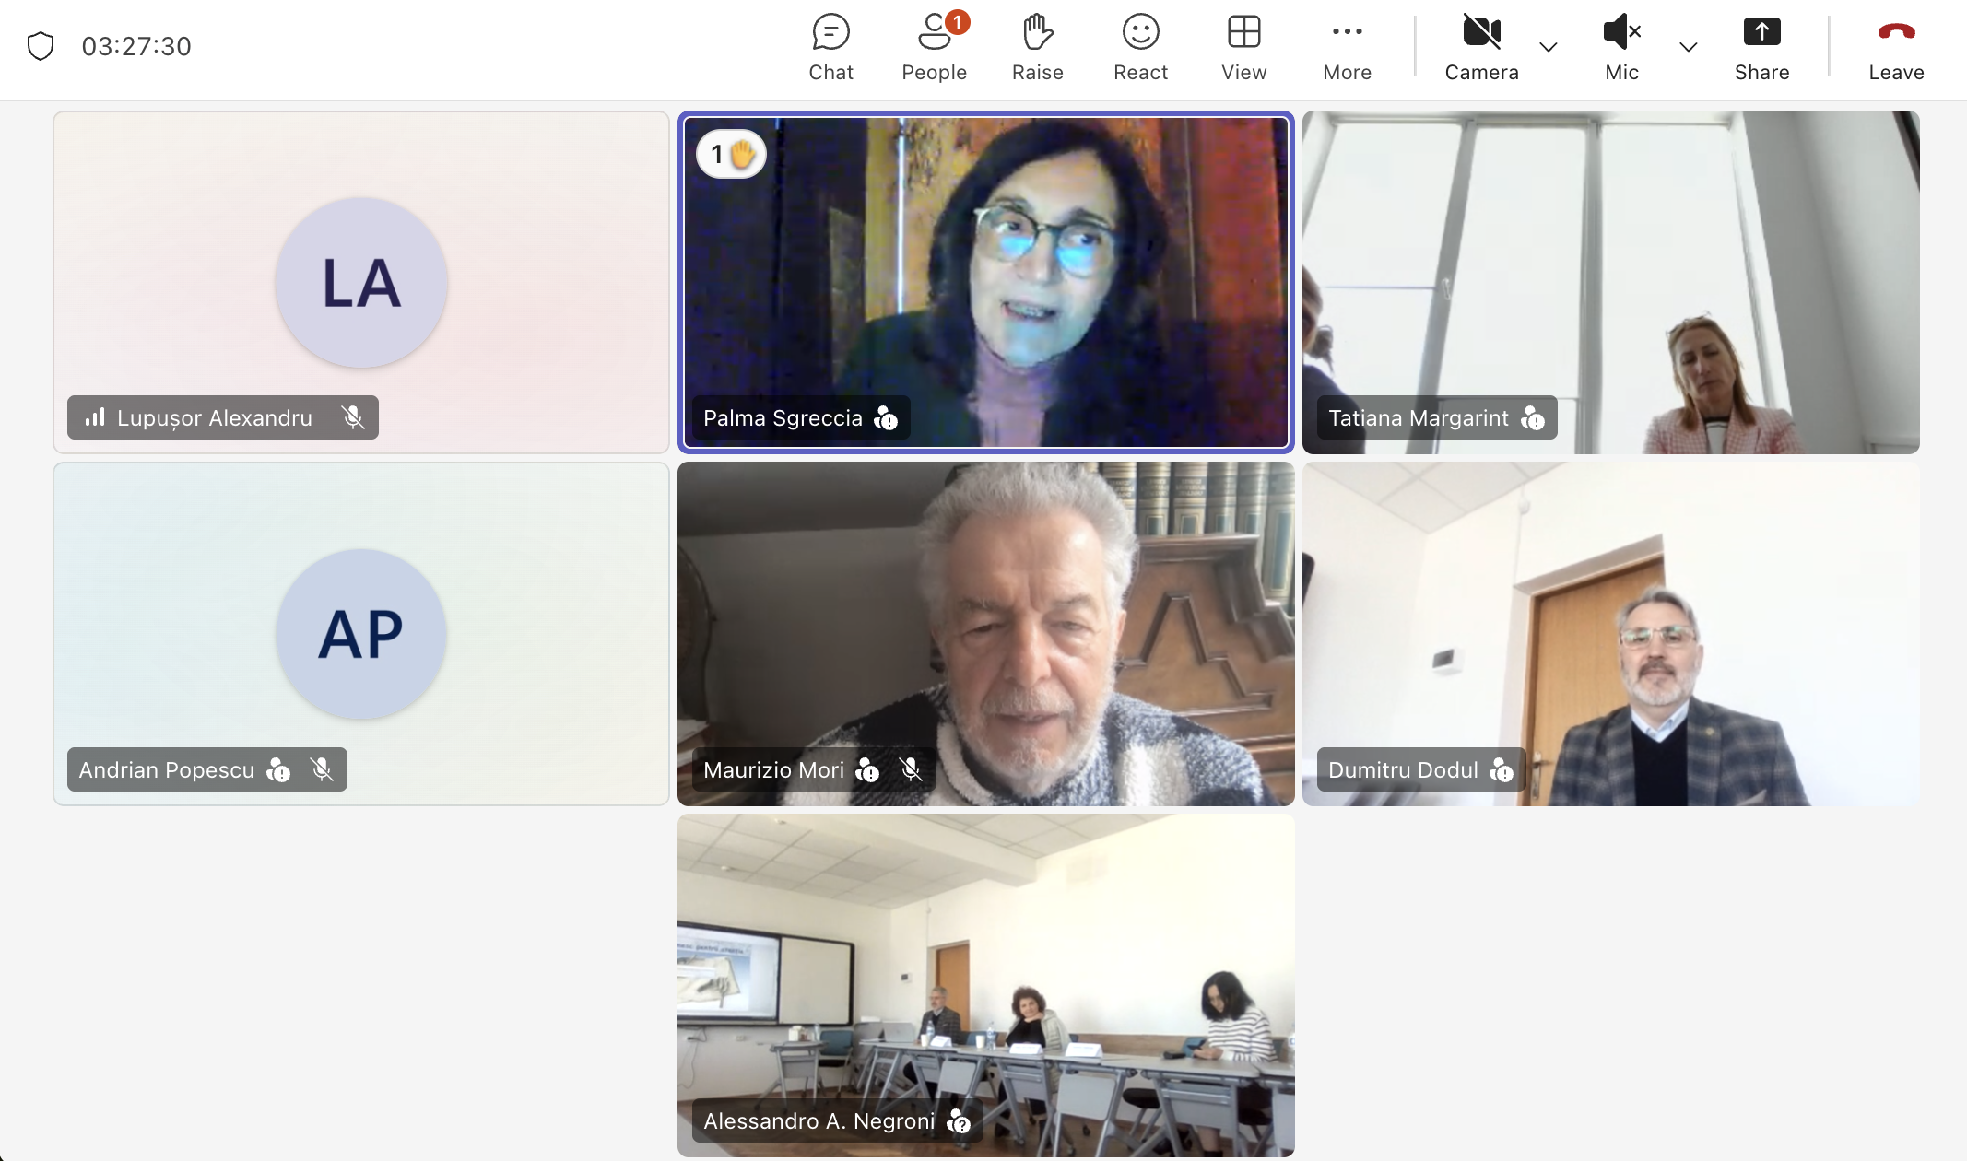
Task: Click raised hand badge on Palma Sgreccia
Action: 732,154
